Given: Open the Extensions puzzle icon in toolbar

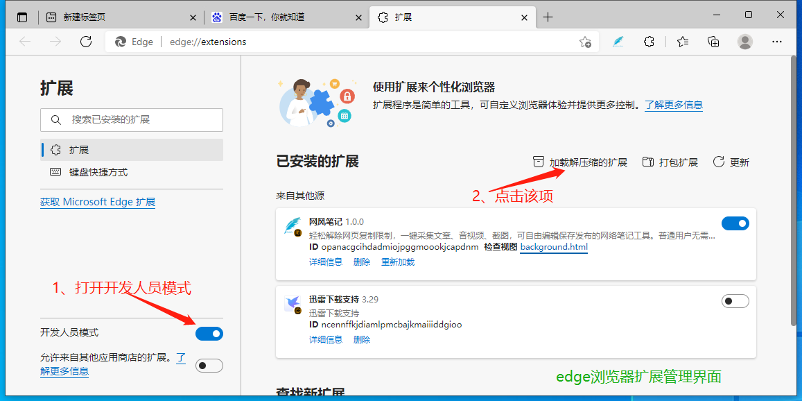Looking at the screenshot, I should pos(649,42).
